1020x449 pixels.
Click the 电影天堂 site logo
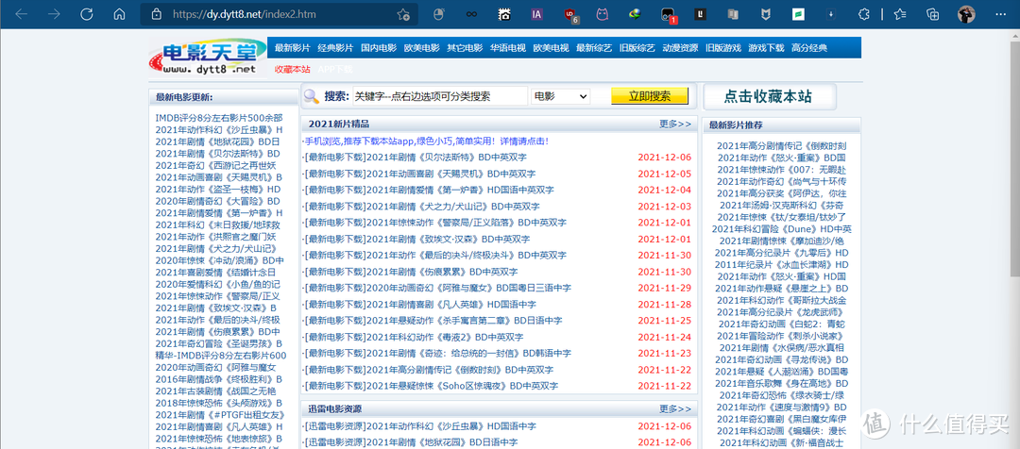208,57
